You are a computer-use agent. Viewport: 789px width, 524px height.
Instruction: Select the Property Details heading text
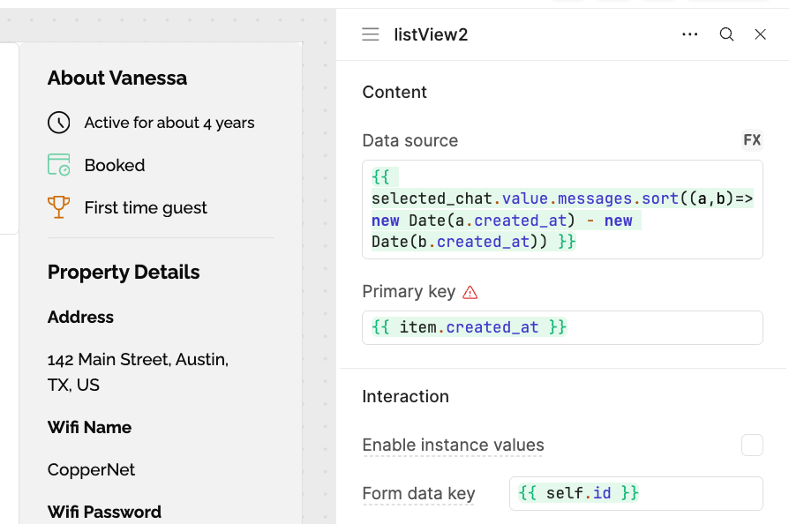tap(124, 272)
